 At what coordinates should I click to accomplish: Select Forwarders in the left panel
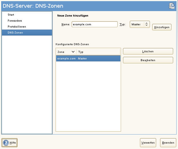pos(15,20)
